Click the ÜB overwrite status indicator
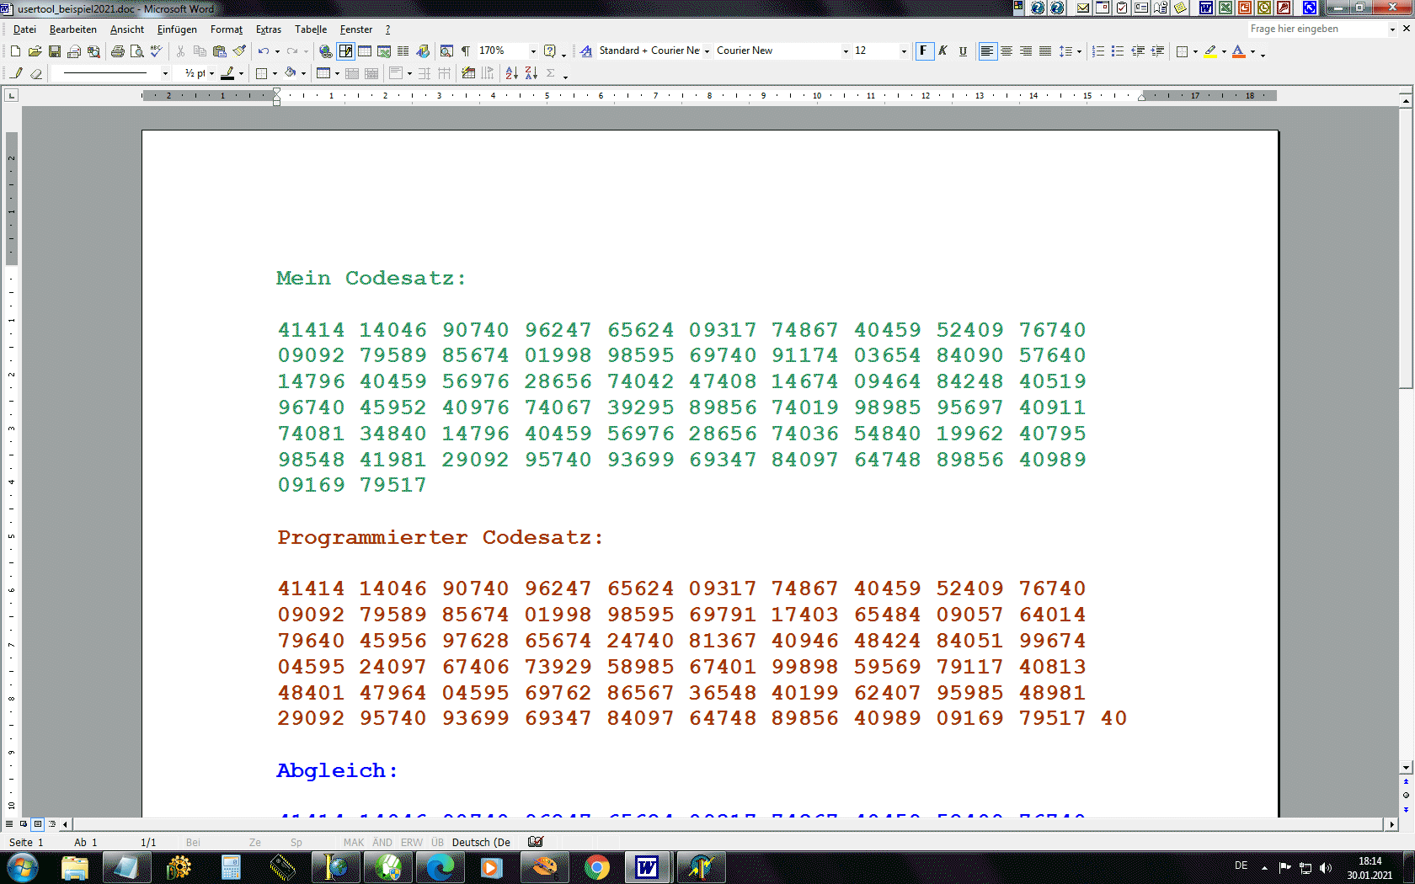Screen dimensions: 1415x884 (x=437, y=842)
